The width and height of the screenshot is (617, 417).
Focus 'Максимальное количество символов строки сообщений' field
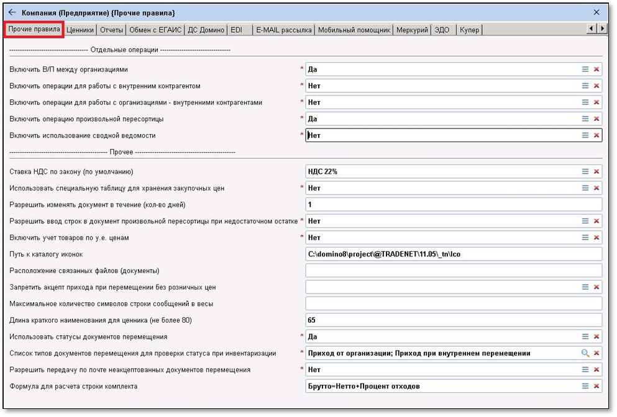(454, 303)
